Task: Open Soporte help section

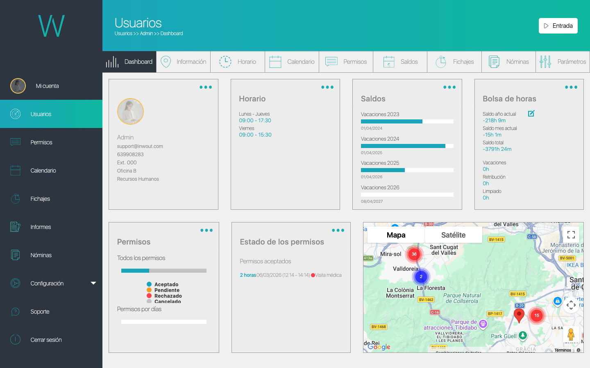Action: (x=51, y=312)
